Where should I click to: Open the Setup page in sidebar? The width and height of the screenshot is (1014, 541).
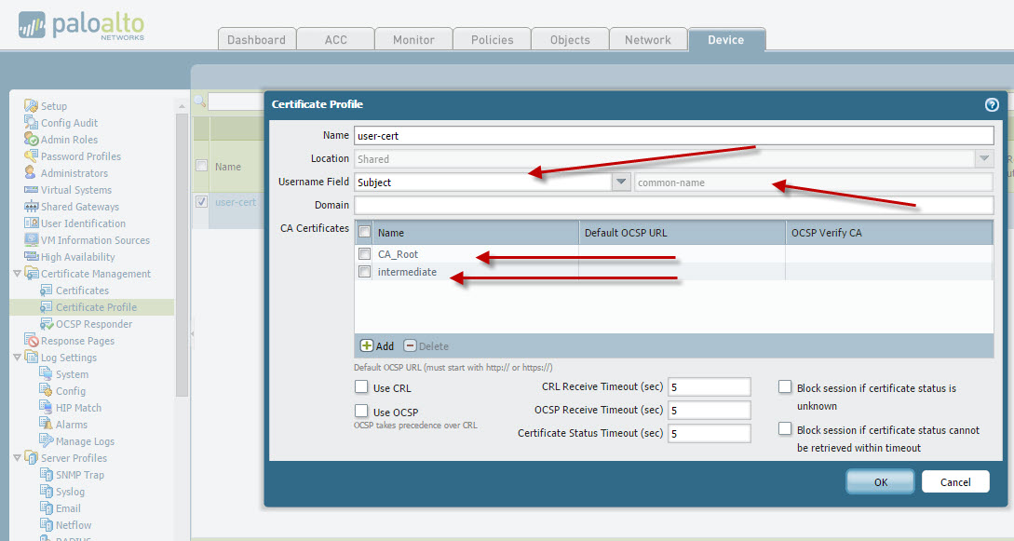(x=53, y=105)
